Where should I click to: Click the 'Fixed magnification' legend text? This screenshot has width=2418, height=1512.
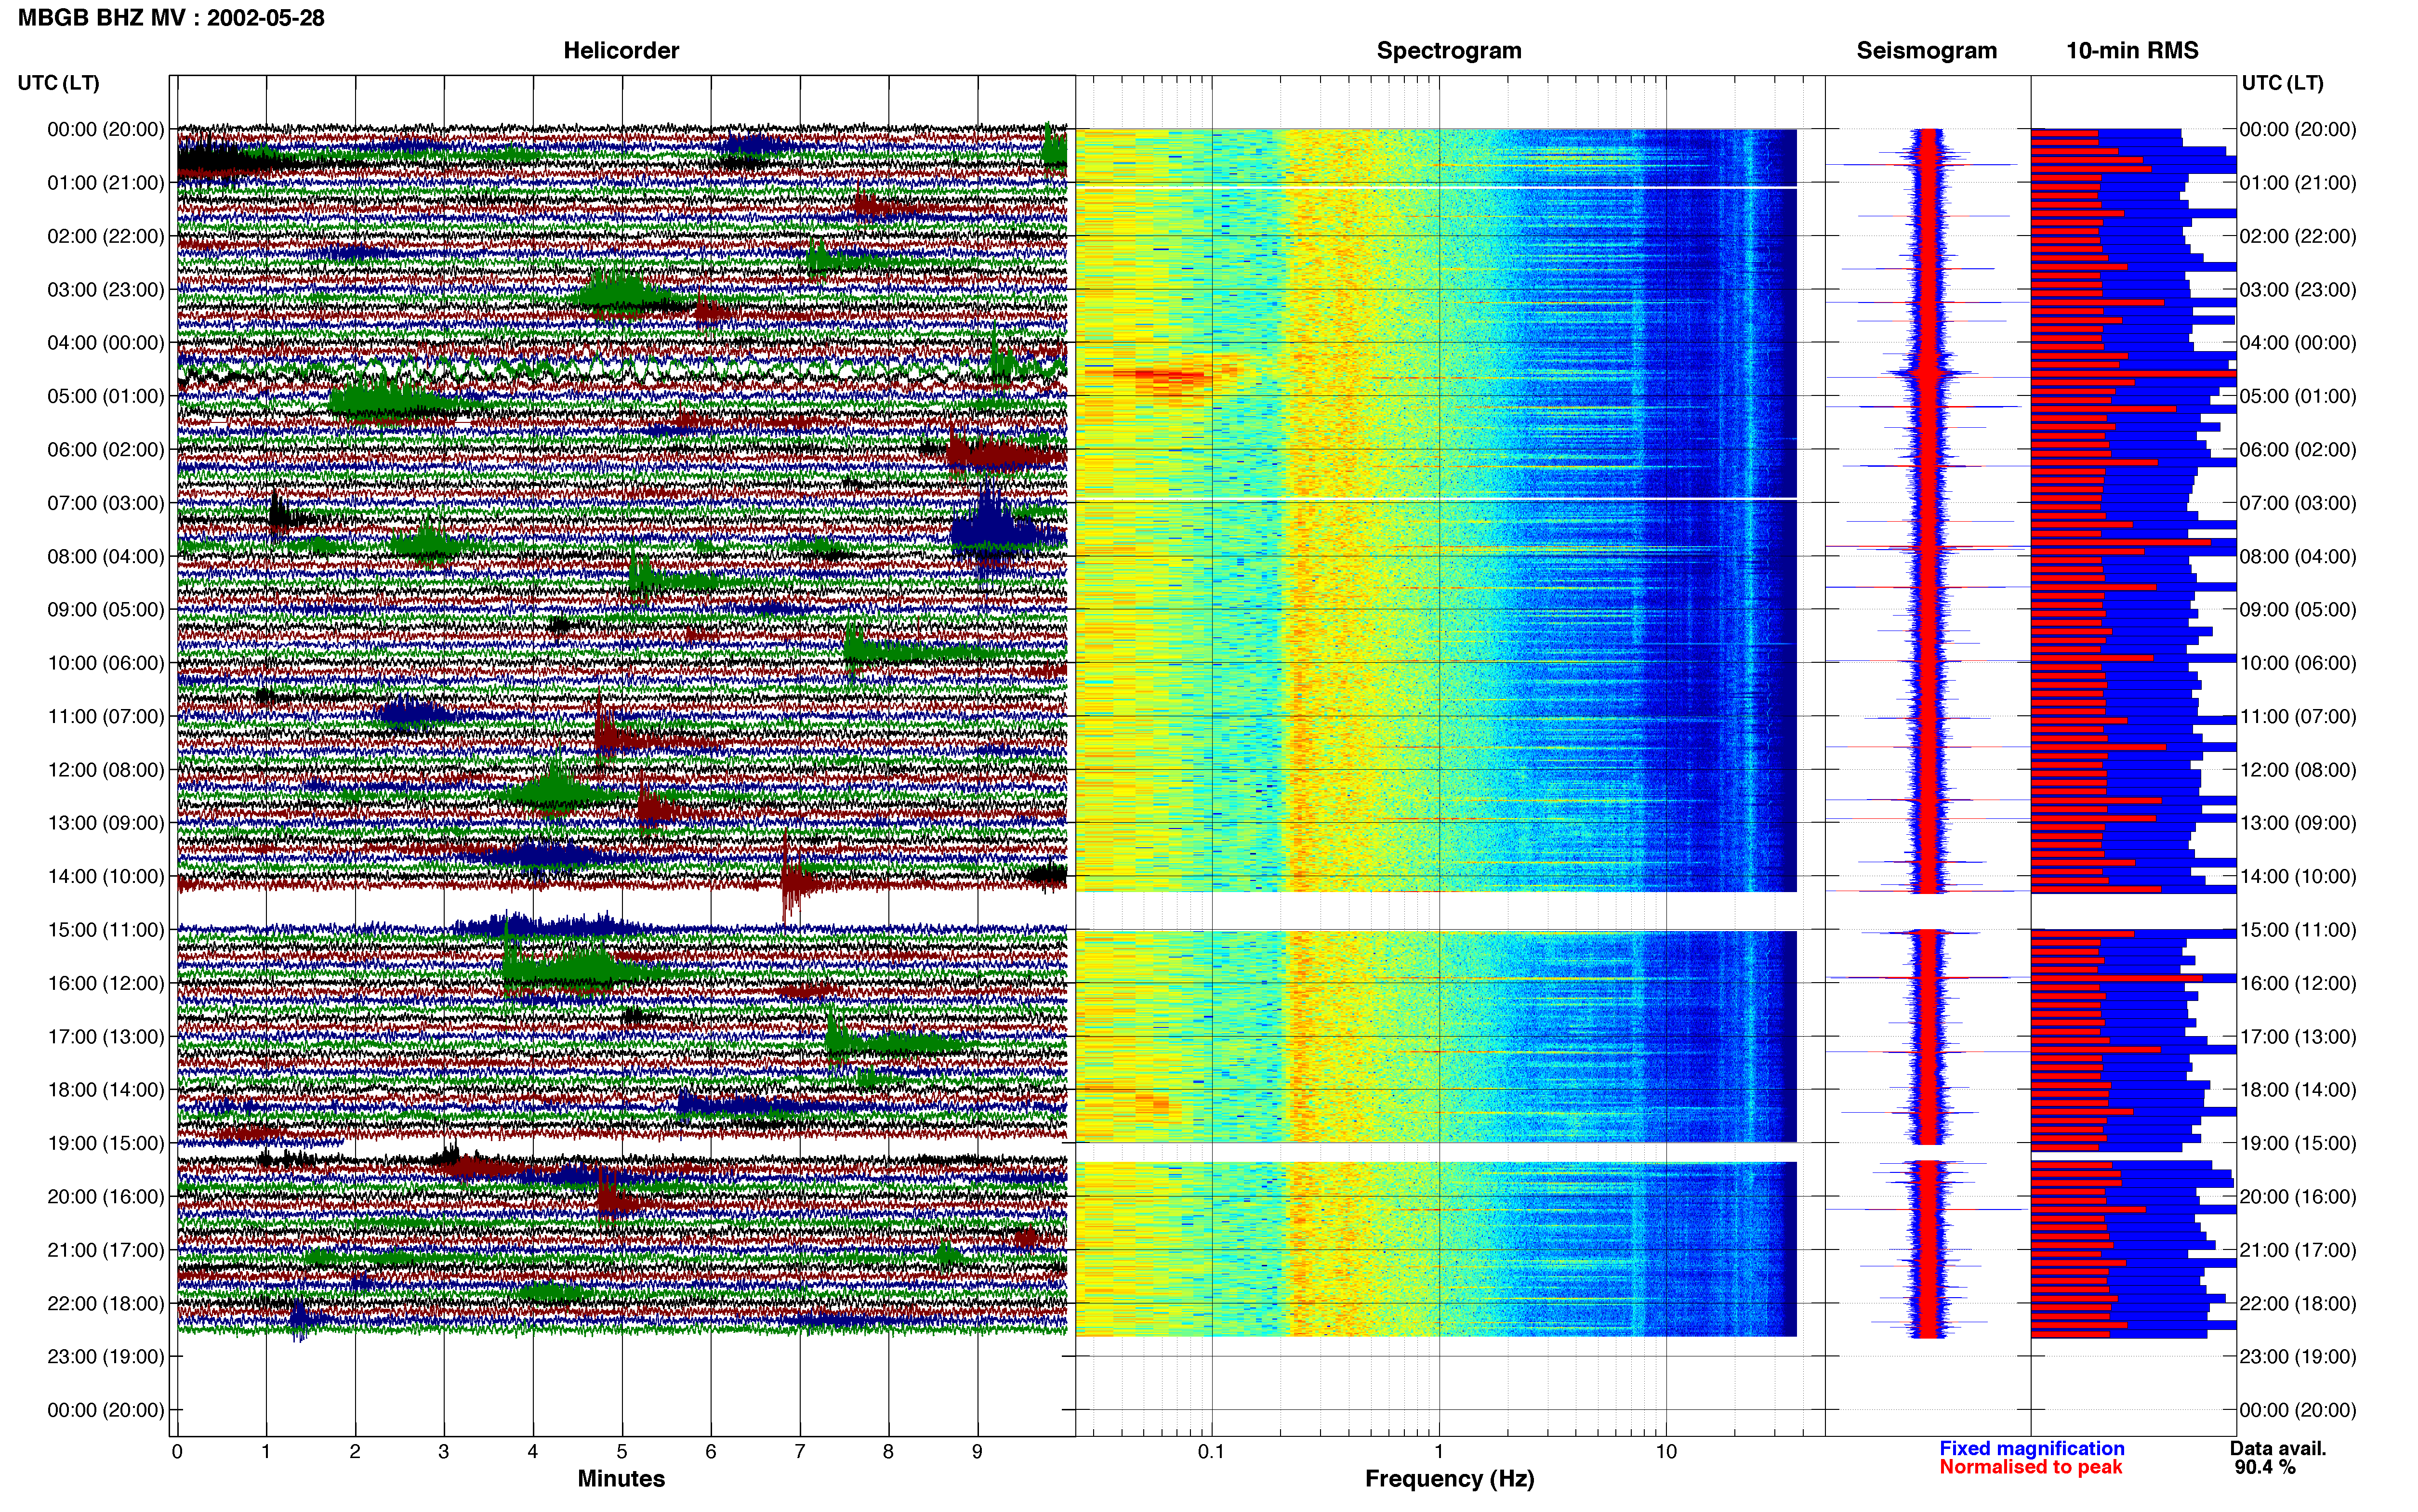2032,1448
